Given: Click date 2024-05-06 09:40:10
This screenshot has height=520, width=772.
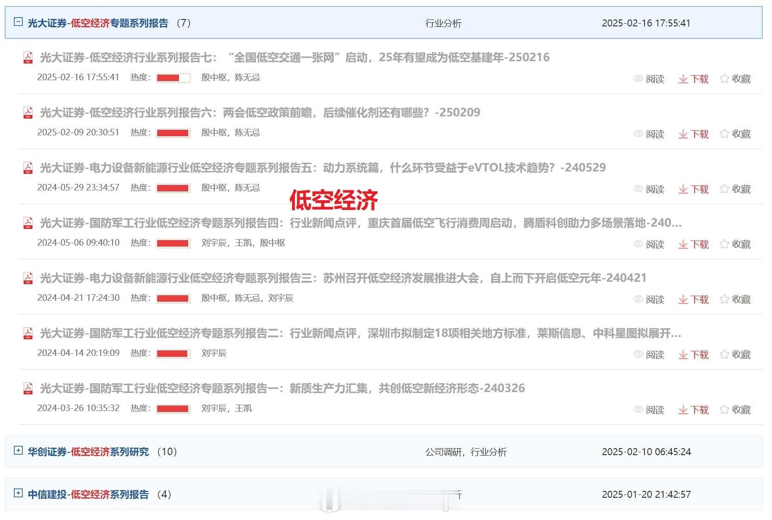Looking at the screenshot, I should (78, 243).
